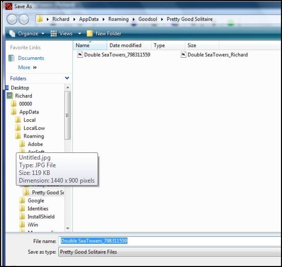Click the Forward navigation arrow button
The height and width of the screenshot is (267, 282).
[24, 19]
